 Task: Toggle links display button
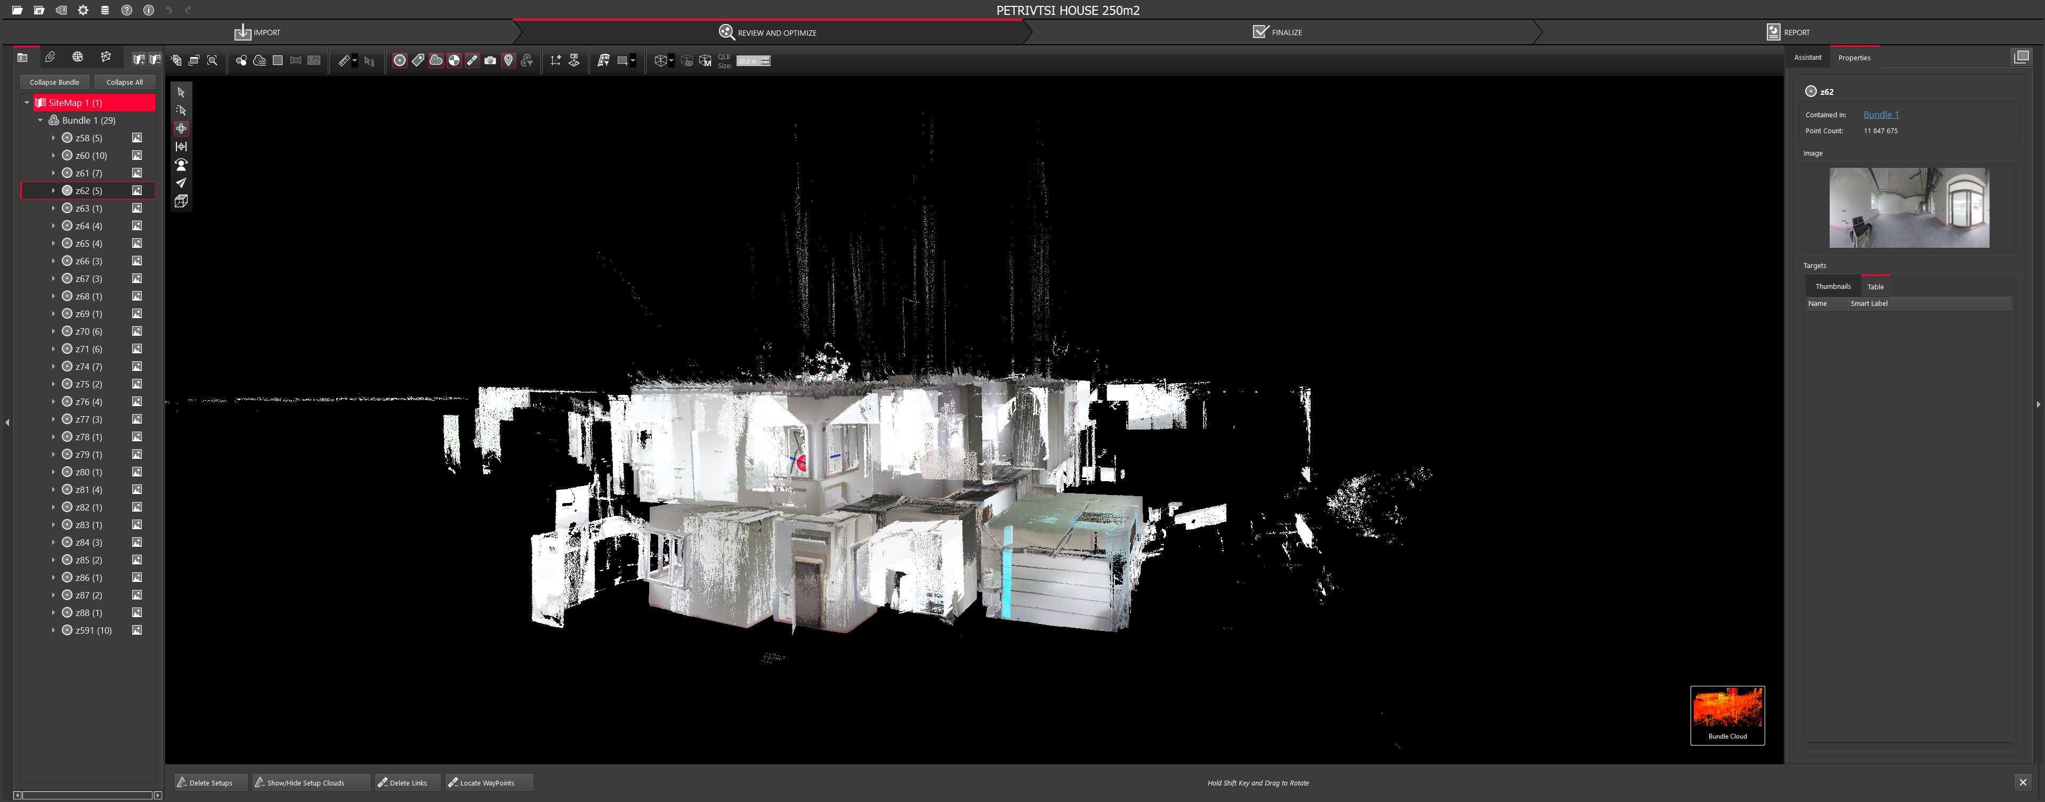(x=472, y=60)
